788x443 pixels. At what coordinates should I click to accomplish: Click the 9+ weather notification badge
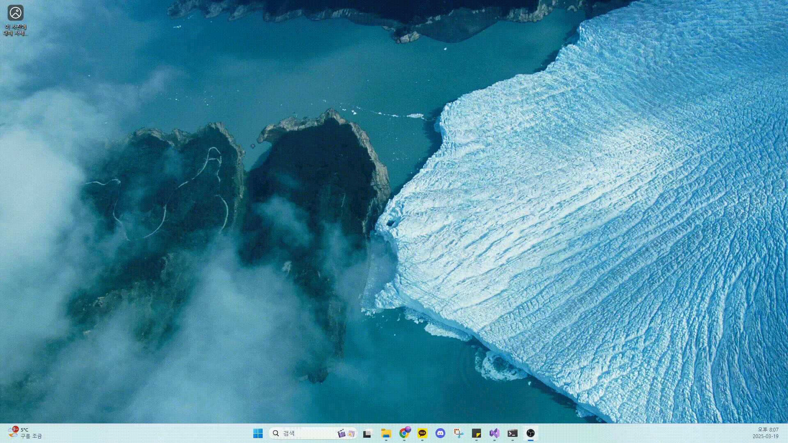pyautogui.click(x=16, y=429)
